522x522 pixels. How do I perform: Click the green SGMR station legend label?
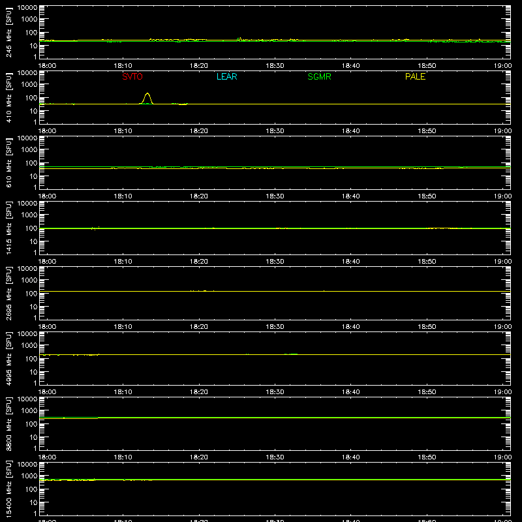click(x=319, y=76)
